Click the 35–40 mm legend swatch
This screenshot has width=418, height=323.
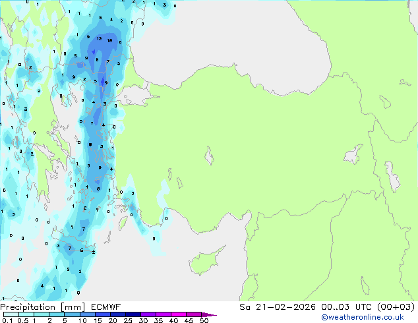click(164, 314)
